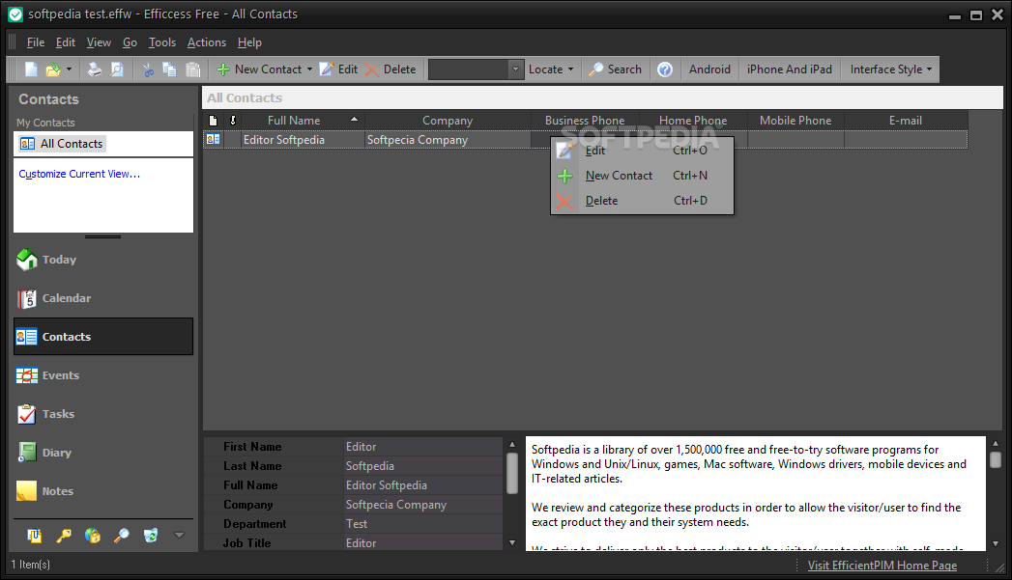Select the Editor Softpedia contact row

pos(585,140)
